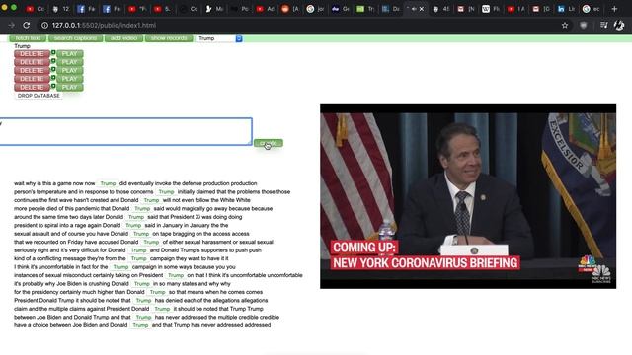Close the active tab with the X

point(422,9)
